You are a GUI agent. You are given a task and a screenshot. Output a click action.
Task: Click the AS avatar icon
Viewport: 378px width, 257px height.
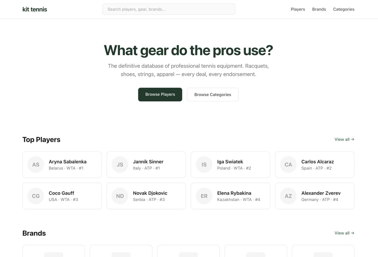tap(36, 164)
